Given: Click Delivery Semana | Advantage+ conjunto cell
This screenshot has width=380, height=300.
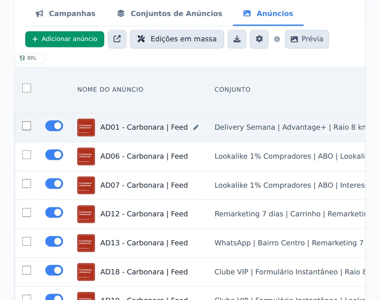Looking at the screenshot, I should (x=290, y=127).
